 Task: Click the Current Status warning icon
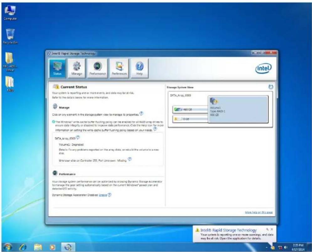click(x=56, y=87)
